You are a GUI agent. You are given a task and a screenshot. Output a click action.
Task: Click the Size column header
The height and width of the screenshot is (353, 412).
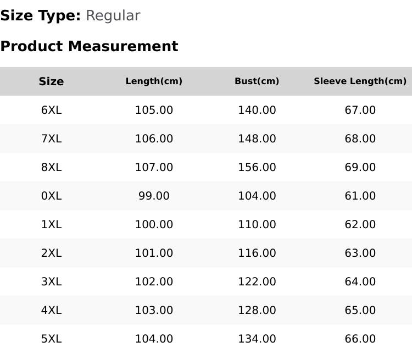(x=51, y=81)
